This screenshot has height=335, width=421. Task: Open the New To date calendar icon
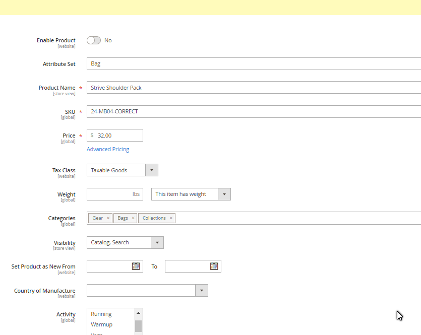pyautogui.click(x=214, y=266)
